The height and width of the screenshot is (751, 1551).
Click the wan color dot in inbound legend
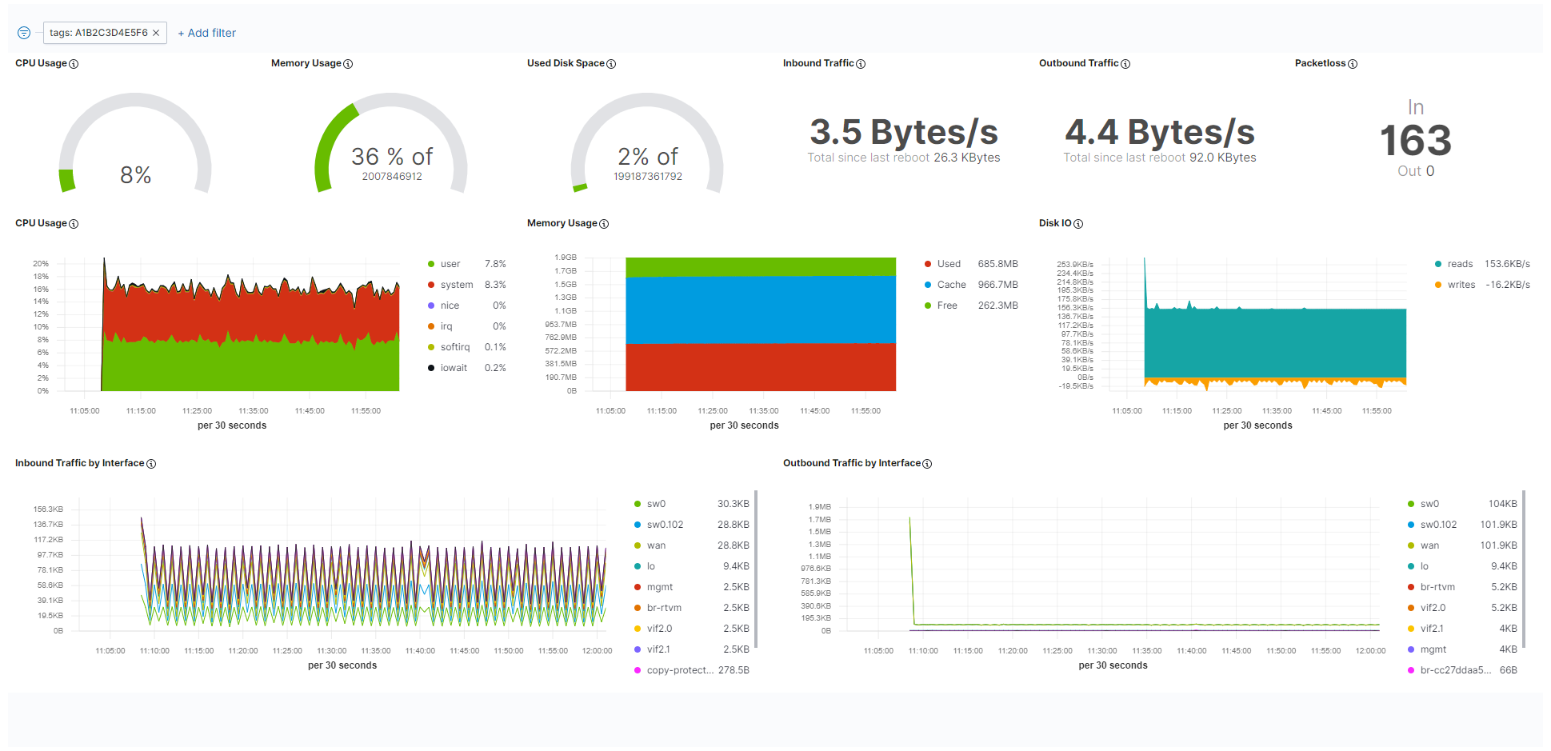[x=638, y=545]
